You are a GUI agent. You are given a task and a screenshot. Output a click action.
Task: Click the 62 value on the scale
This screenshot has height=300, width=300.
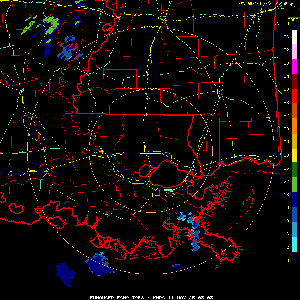(x=286, y=50)
